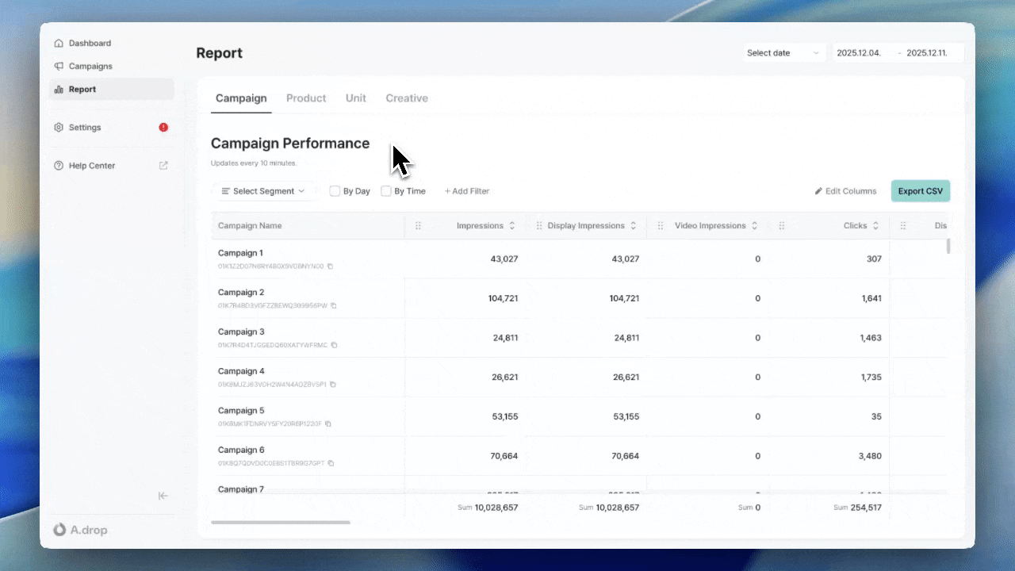Click Add Filter to create a filter
This screenshot has width=1015, height=571.
(467, 190)
